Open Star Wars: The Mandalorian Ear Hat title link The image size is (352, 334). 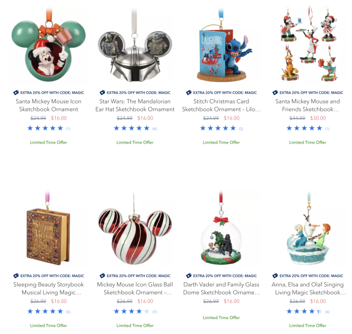pos(135,105)
